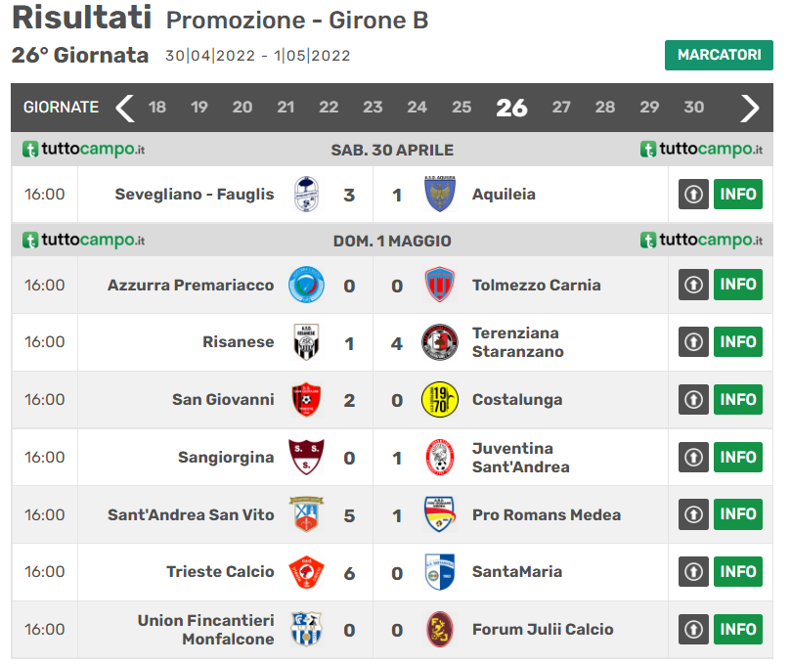
Task: Click the tuttocampo.it logo at the top left
Action: click(84, 150)
